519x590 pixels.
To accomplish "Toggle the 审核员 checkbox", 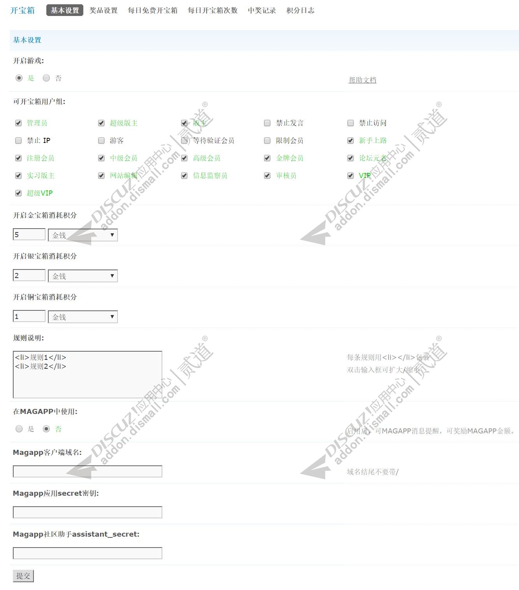I will point(267,176).
